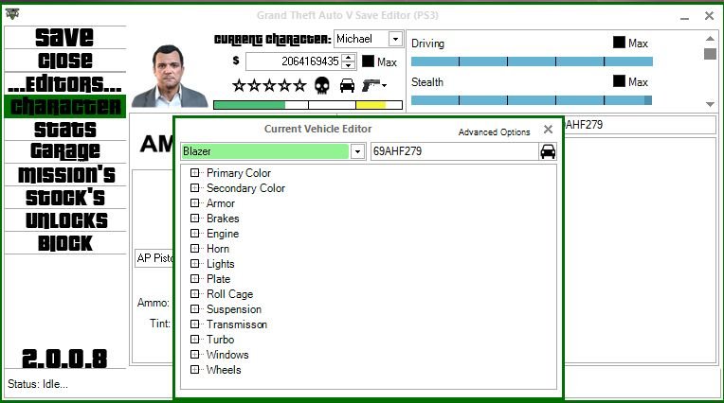724x403 pixels.
Task: Open the current vehicle car icon
Action: (x=347, y=85)
